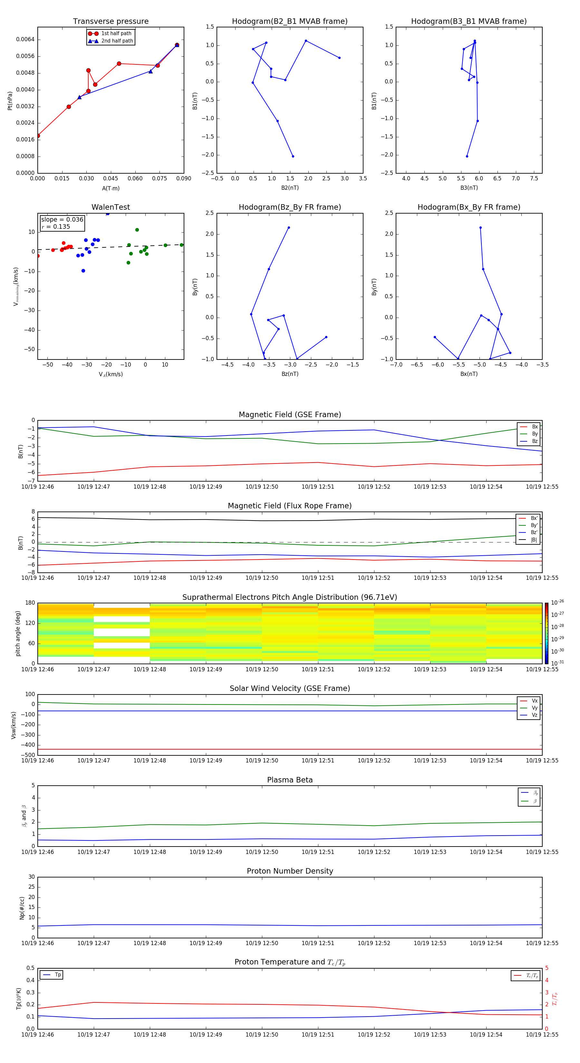Select the "By'" legend entry in Flux Rope plot
Viewport: 580px width, 1063px height.
click(528, 525)
